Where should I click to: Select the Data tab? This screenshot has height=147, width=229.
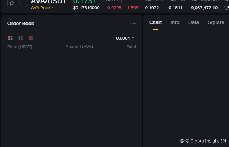pyautogui.click(x=194, y=22)
